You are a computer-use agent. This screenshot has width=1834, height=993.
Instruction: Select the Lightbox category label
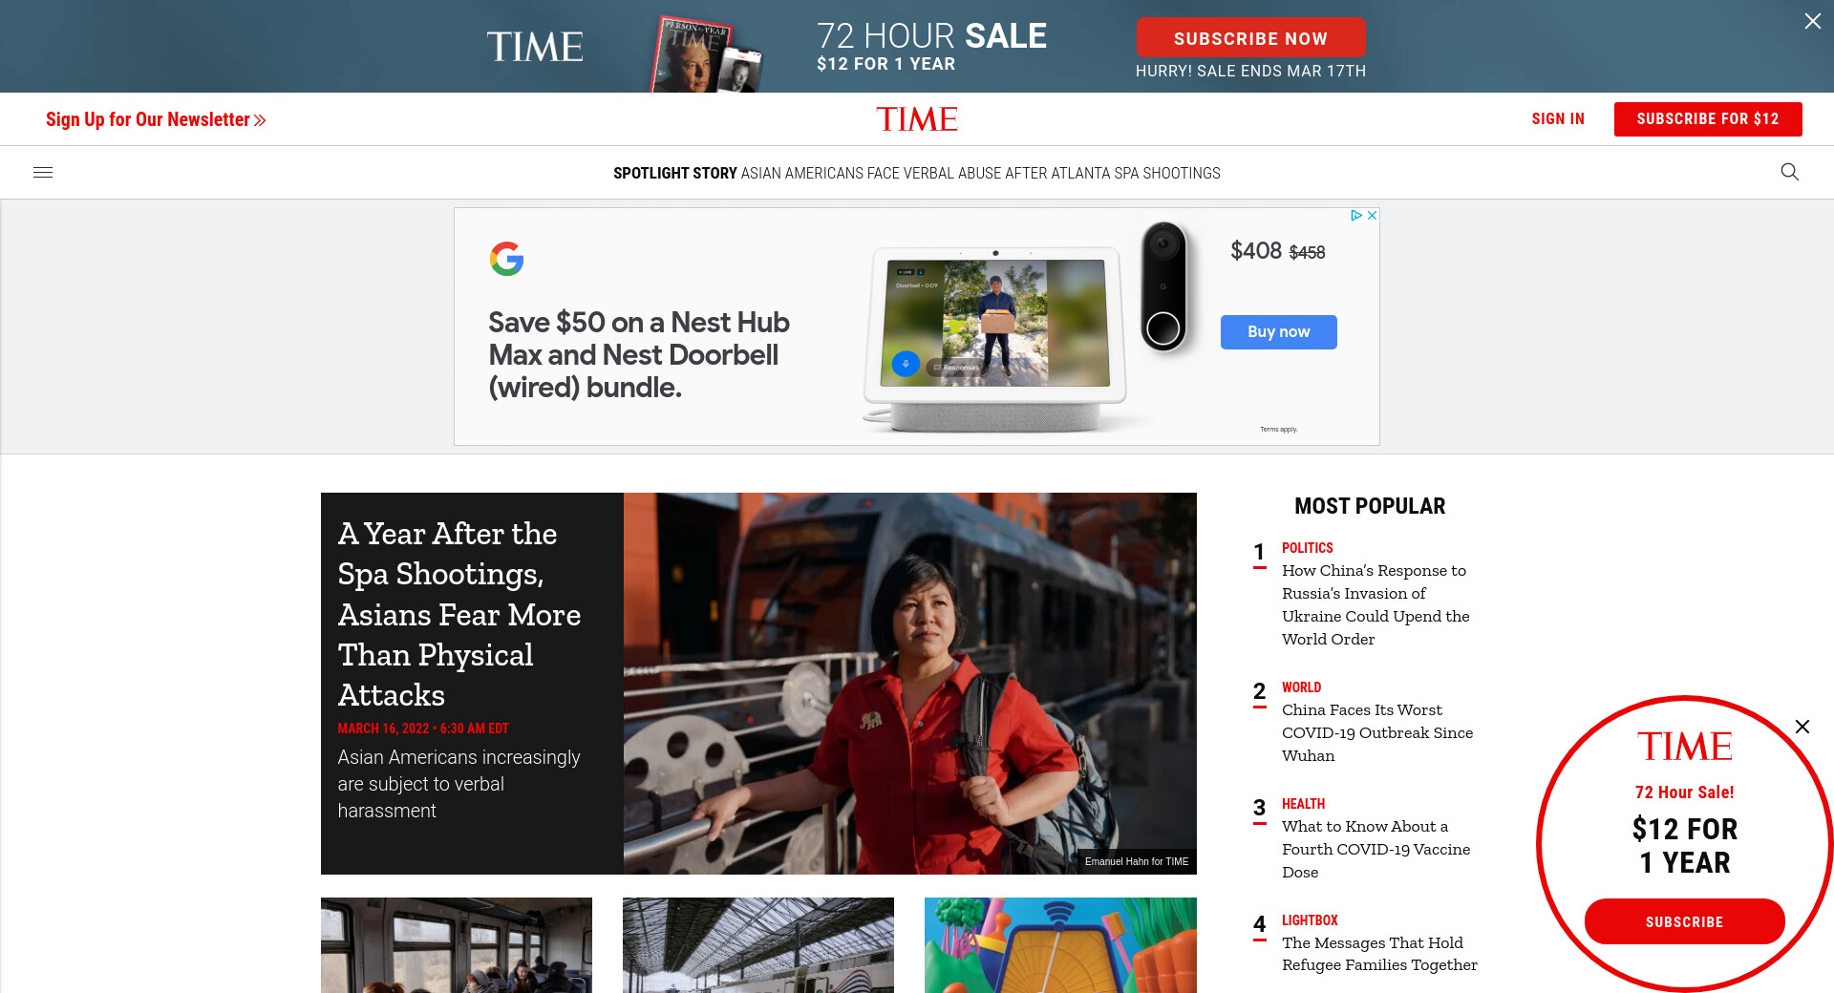click(x=1310, y=920)
